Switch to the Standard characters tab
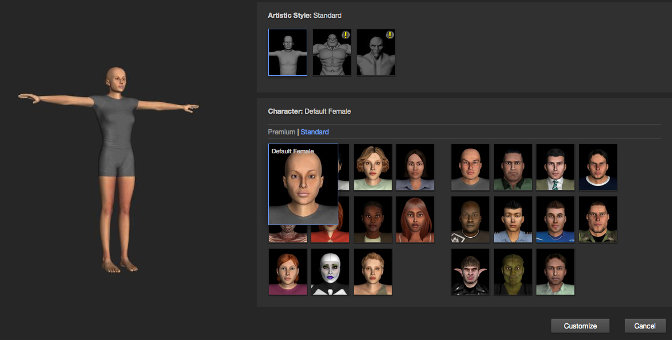The width and height of the screenshot is (672, 340). coord(315,132)
